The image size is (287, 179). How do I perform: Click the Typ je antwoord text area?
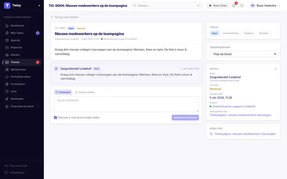[126, 104]
